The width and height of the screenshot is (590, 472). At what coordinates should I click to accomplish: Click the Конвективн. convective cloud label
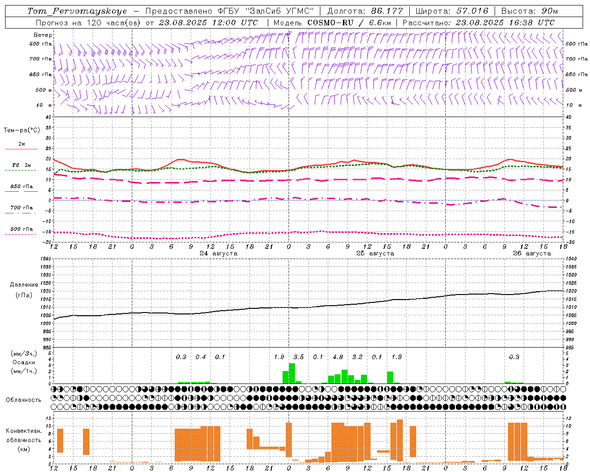coord(24,431)
